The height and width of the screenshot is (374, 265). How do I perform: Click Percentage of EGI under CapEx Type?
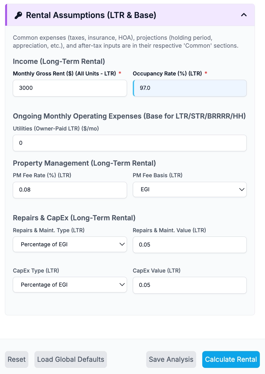44,284
